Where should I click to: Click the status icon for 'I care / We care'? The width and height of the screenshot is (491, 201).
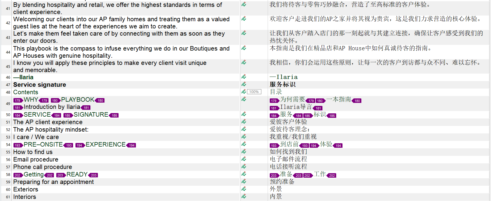pos(244,136)
